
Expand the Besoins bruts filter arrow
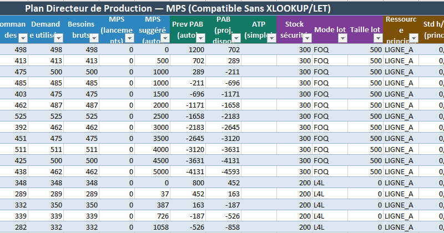click(x=94, y=38)
